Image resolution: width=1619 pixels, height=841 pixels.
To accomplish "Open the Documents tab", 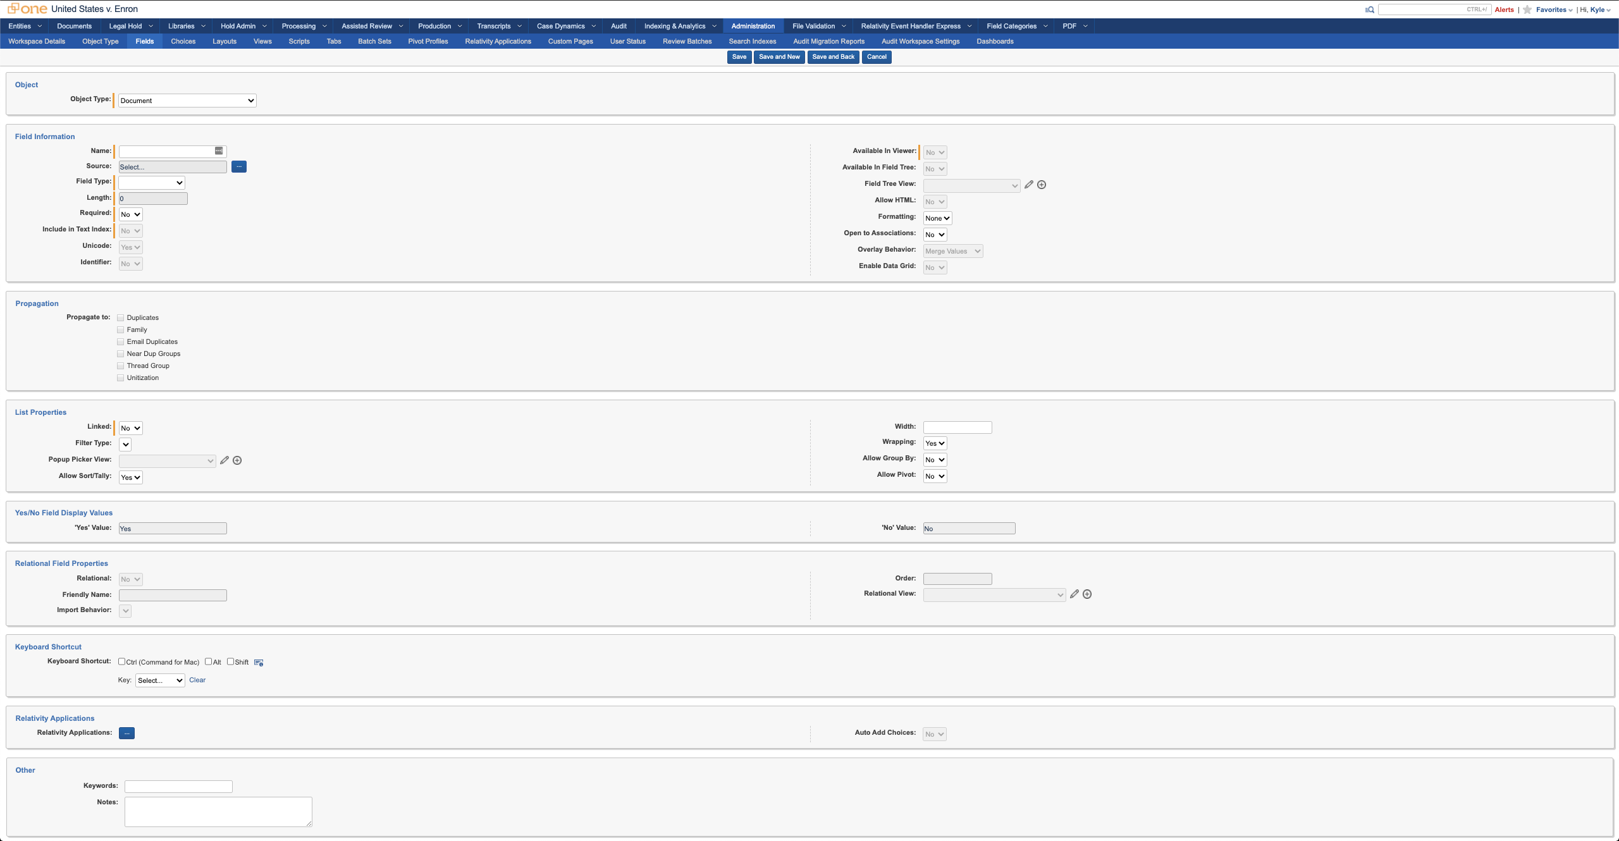I will (74, 26).
